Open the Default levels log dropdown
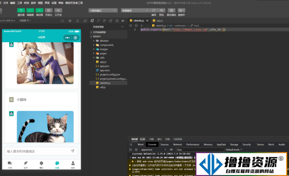289x176 pixels. [234, 150]
